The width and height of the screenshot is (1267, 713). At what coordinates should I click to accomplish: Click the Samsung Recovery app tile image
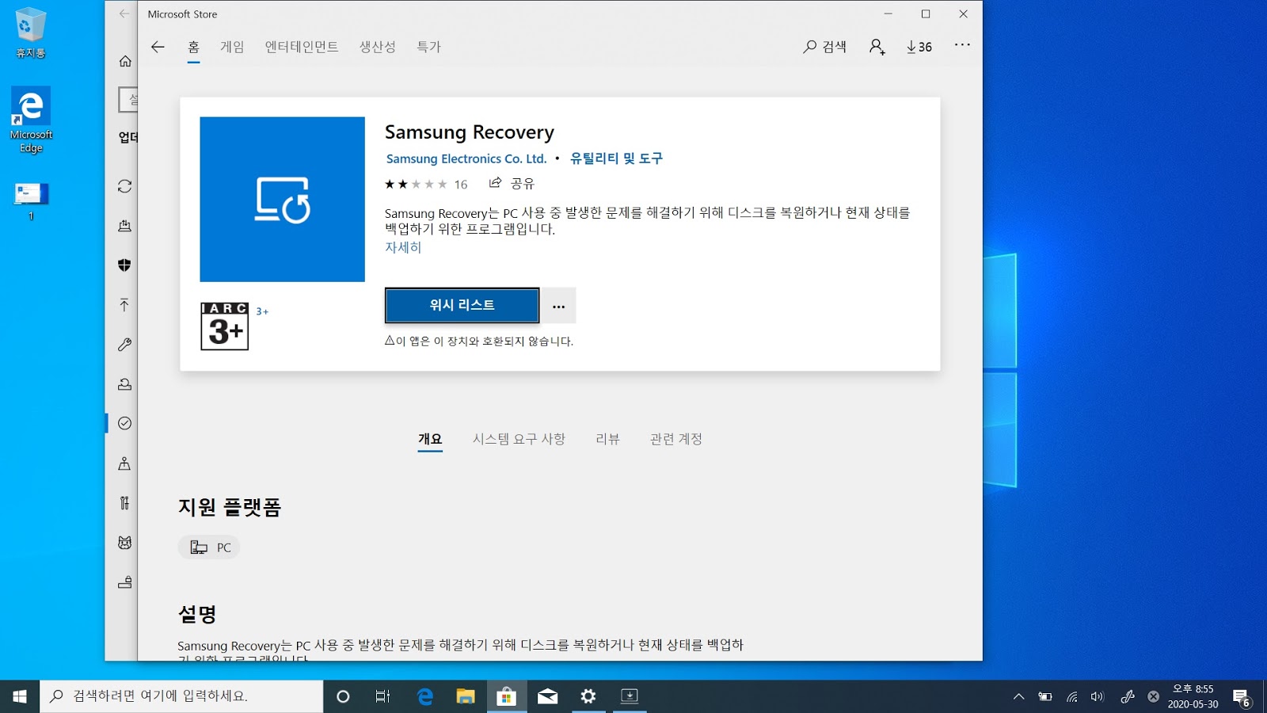pos(282,199)
